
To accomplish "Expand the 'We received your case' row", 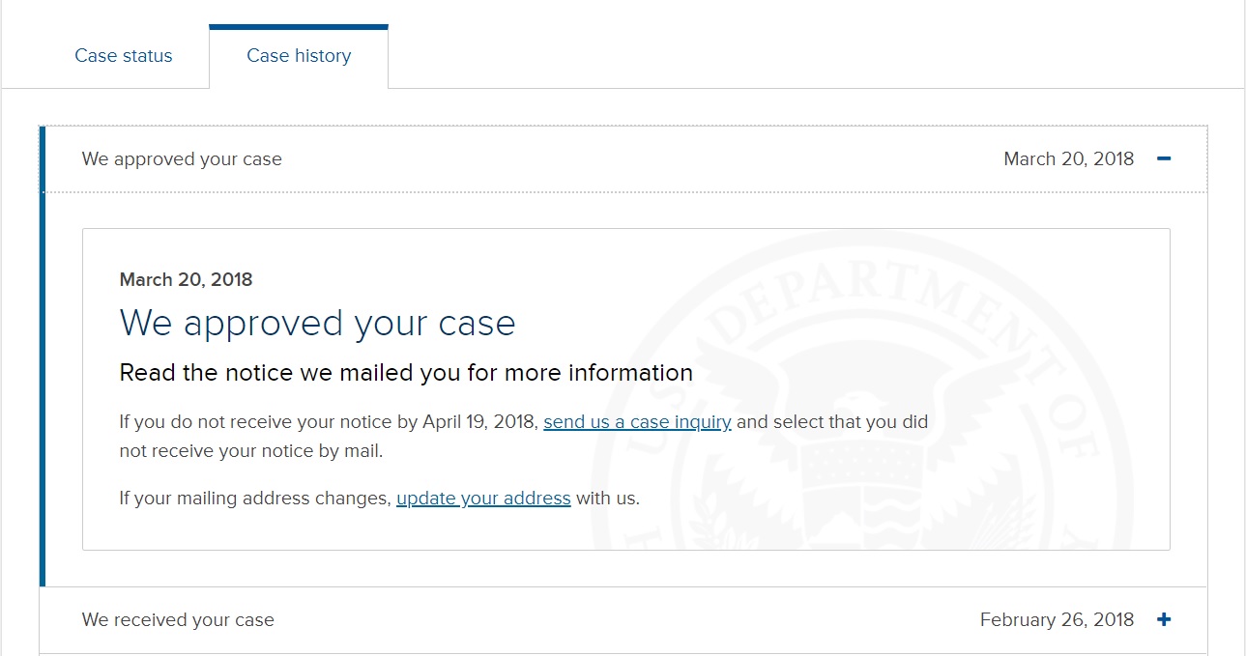I will (x=623, y=619).
